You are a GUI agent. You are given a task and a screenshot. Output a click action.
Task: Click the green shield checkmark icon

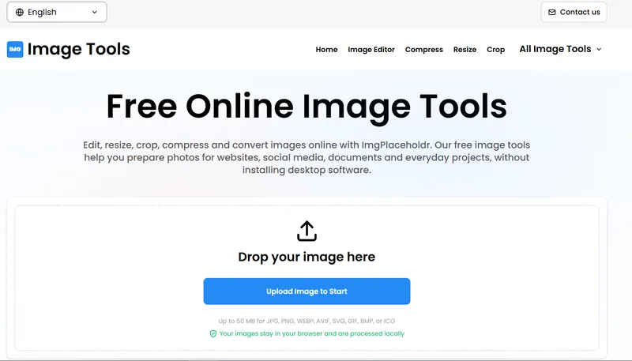tap(213, 333)
